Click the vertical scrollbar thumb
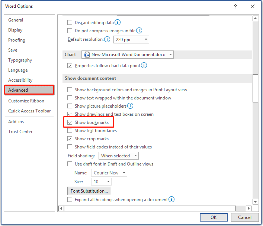This screenshot has height=226, width=263. (255, 88)
